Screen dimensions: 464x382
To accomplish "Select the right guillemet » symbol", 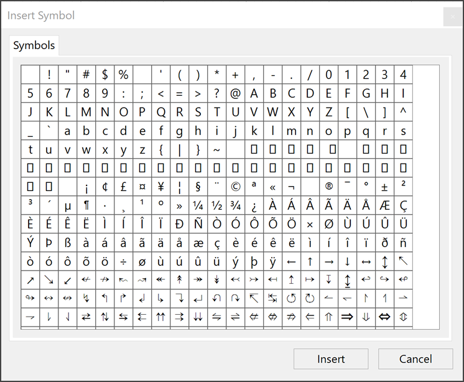I will click(x=179, y=205).
